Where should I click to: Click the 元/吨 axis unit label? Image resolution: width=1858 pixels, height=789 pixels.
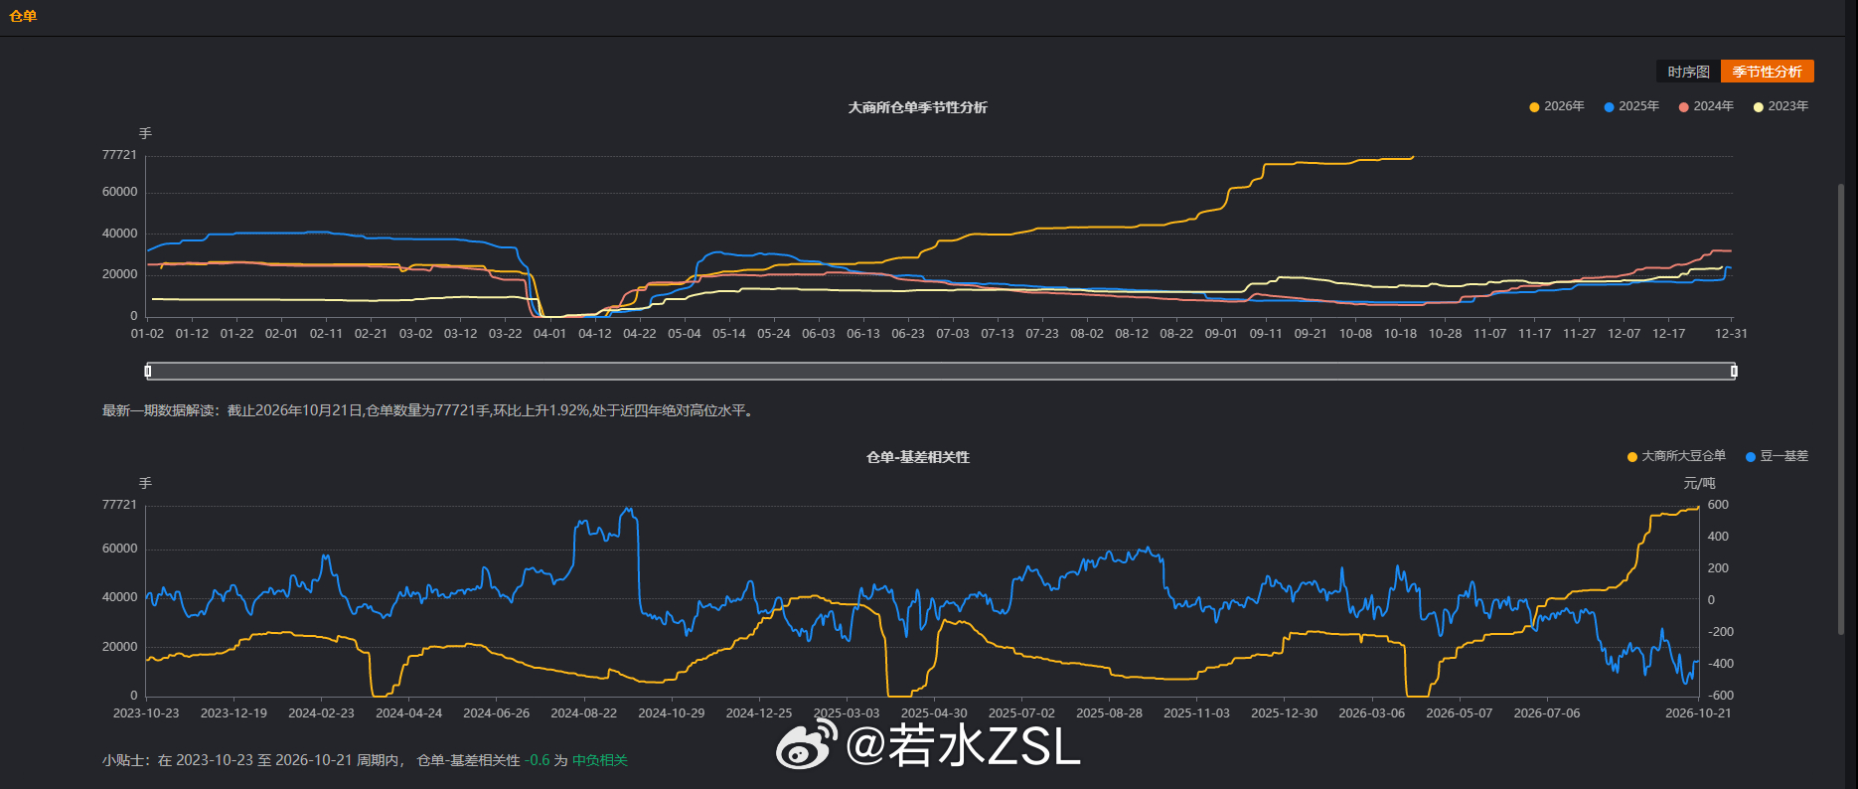point(1699,484)
